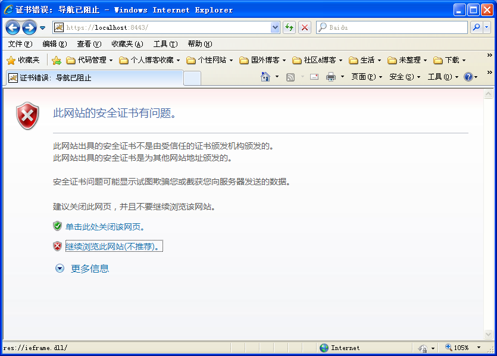Click the 收藏夹 favorites star button
Screen dimensions: 497x356
(23, 60)
